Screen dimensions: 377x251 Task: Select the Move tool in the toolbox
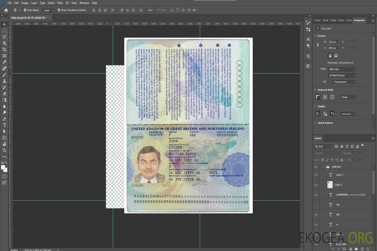click(4, 24)
